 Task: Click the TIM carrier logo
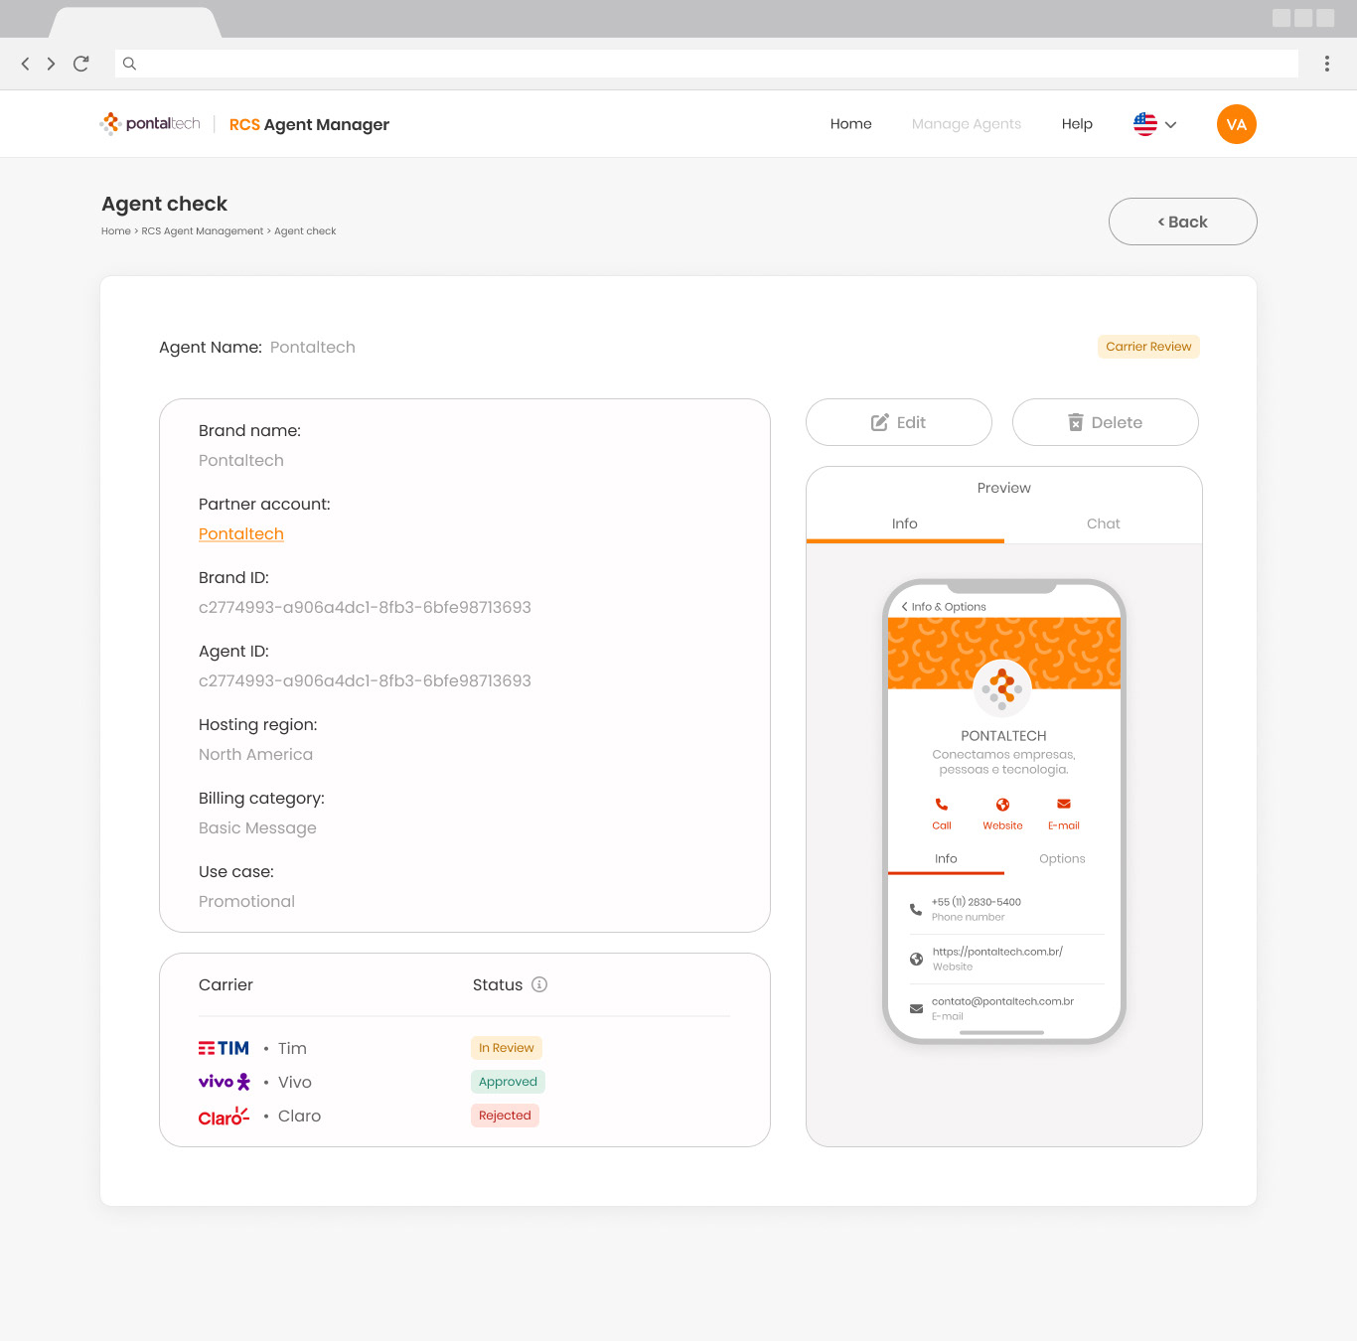(224, 1048)
